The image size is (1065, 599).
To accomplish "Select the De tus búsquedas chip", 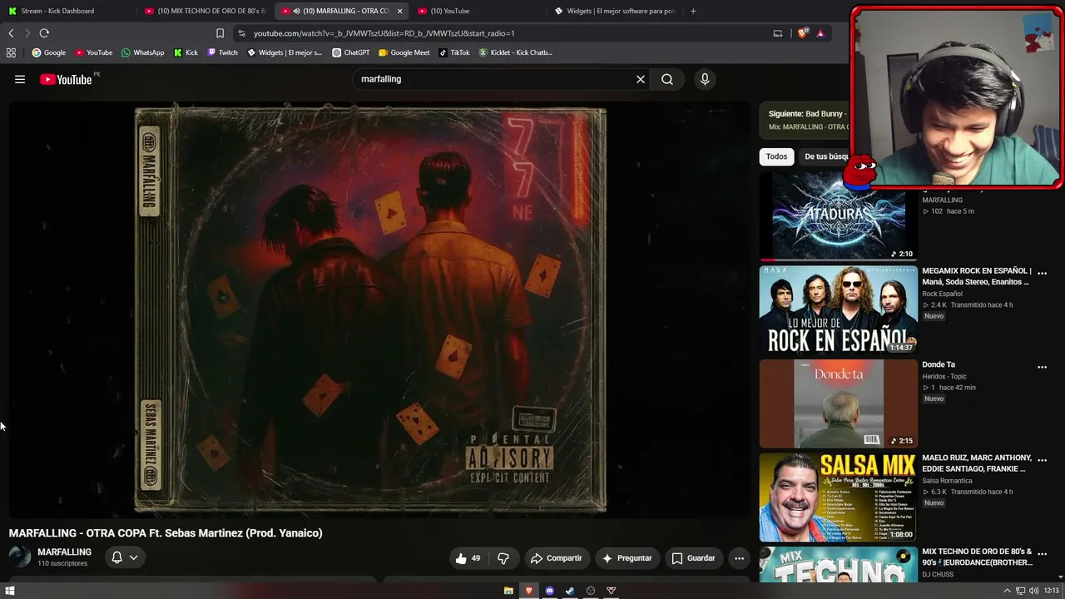I will click(x=825, y=156).
